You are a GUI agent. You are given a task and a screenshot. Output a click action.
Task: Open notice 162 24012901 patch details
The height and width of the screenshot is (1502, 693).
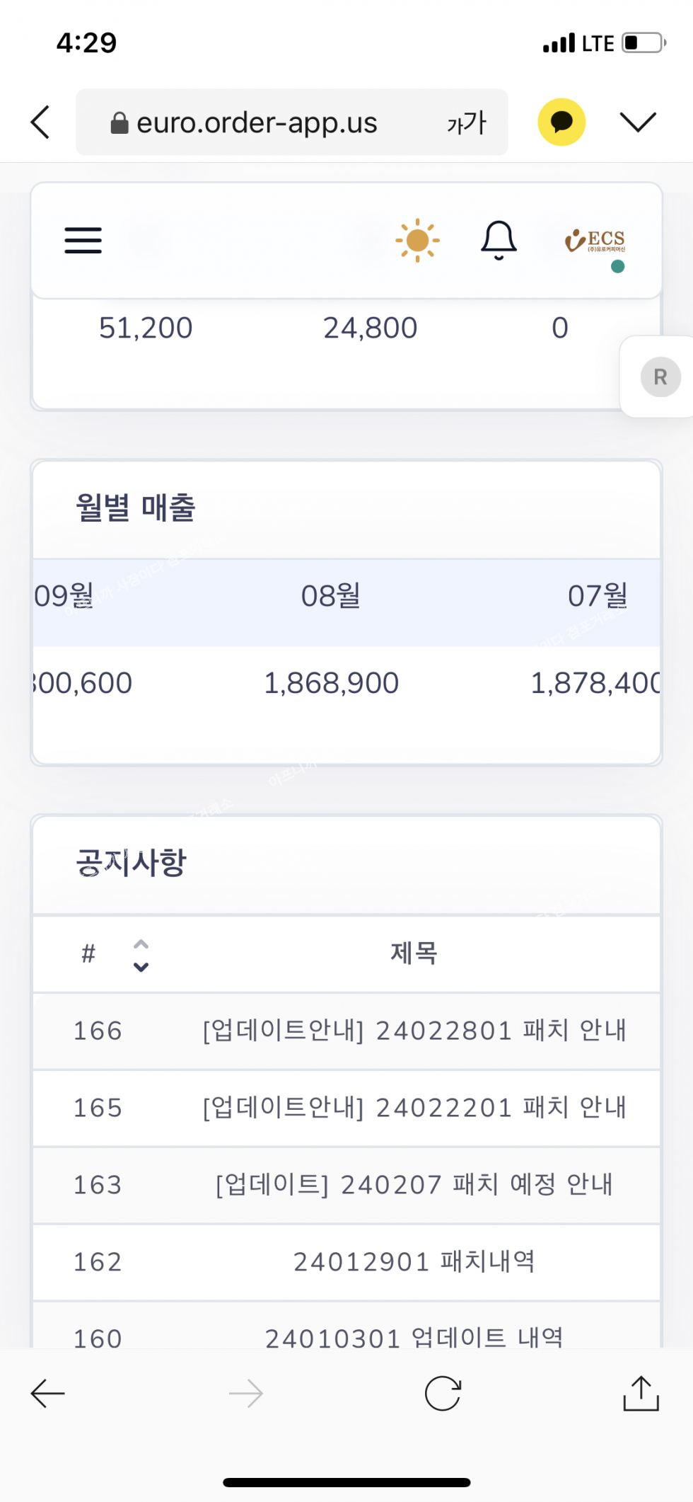click(x=414, y=1262)
